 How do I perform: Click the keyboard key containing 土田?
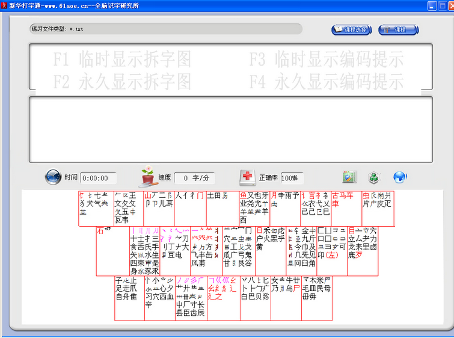222,209
